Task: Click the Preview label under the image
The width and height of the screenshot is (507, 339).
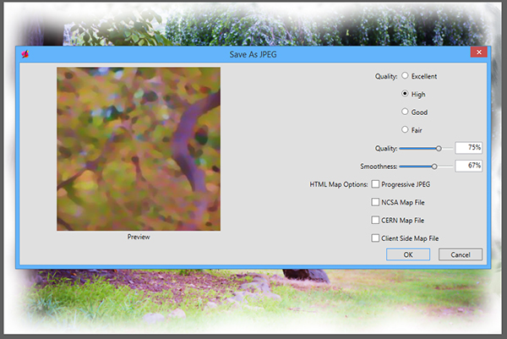Action: tap(139, 237)
